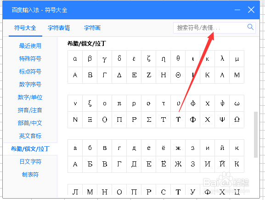Insert uppercase Greek Omega Ω

pos(237,120)
